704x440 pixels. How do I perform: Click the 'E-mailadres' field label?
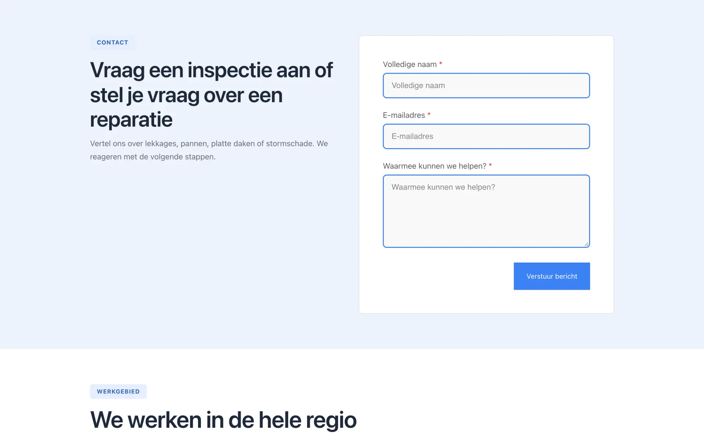[x=404, y=115]
